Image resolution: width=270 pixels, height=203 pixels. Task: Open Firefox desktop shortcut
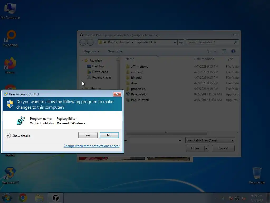coord(10,66)
